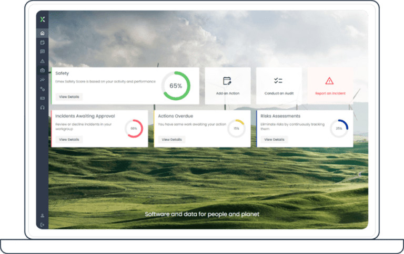Open the analytics line-chart sidebar icon
This screenshot has width=404, height=254.
[x=42, y=79]
